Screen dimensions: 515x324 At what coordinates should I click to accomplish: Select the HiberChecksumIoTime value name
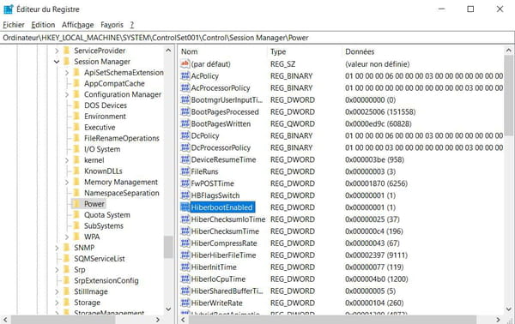click(228, 219)
